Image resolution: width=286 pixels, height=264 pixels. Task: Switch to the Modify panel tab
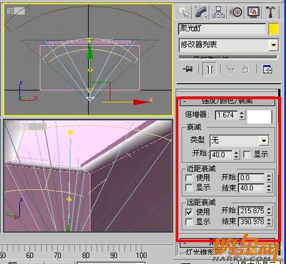click(x=201, y=12)
